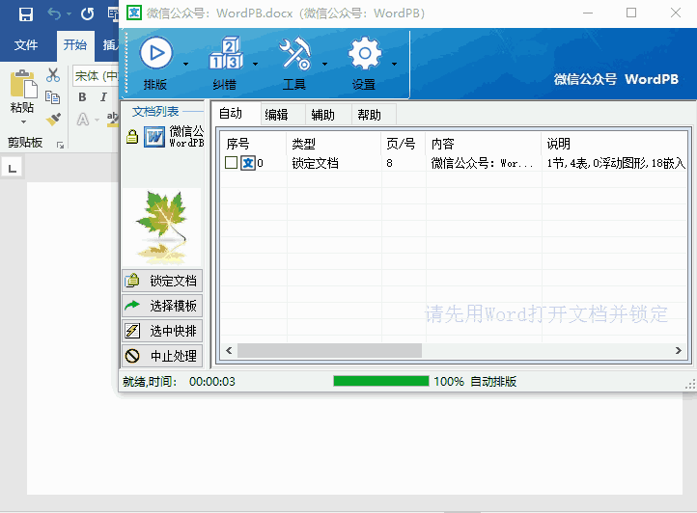
Task: Click the 粘贴 paste icon
Action: pos(22,85)
